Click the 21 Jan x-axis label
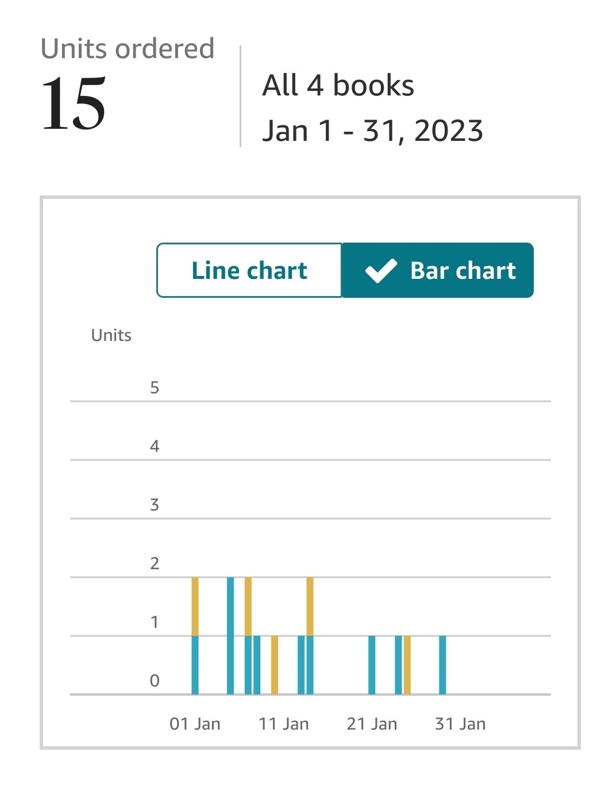Screen dimensions: 609x798 (372, 724)
